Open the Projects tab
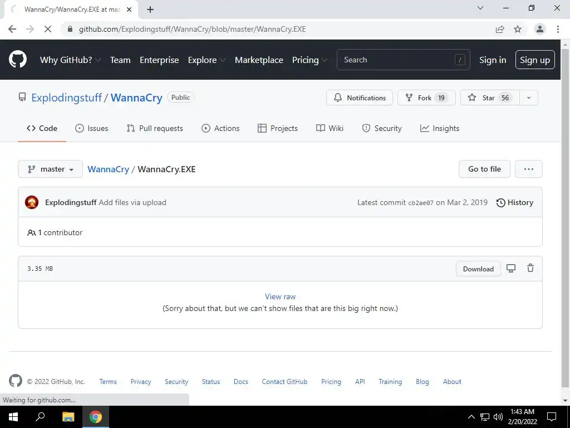The width and height of the screenshot is (570, 428). [277, 128]
